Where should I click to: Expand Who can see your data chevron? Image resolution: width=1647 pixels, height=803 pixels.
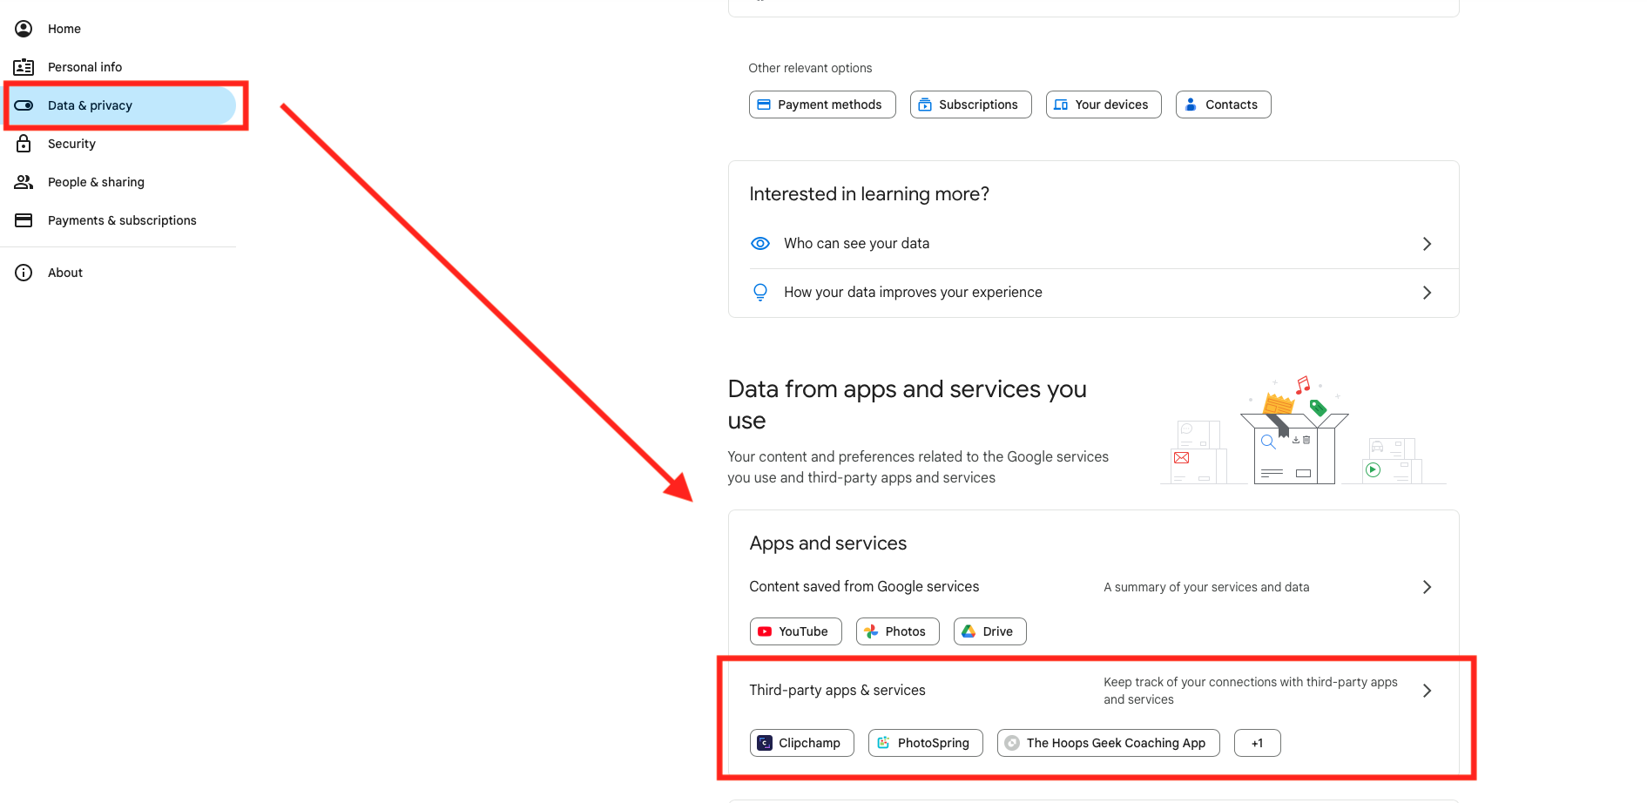click(x=1427, y=244)
